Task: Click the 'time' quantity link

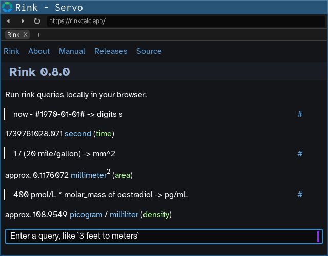Action: tap(104, 134)
